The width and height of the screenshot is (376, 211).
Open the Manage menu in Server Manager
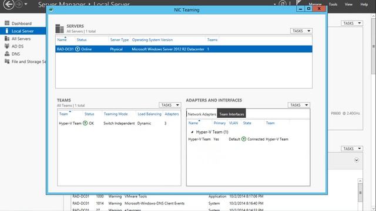pyautogui.click(x=315, y=4)
